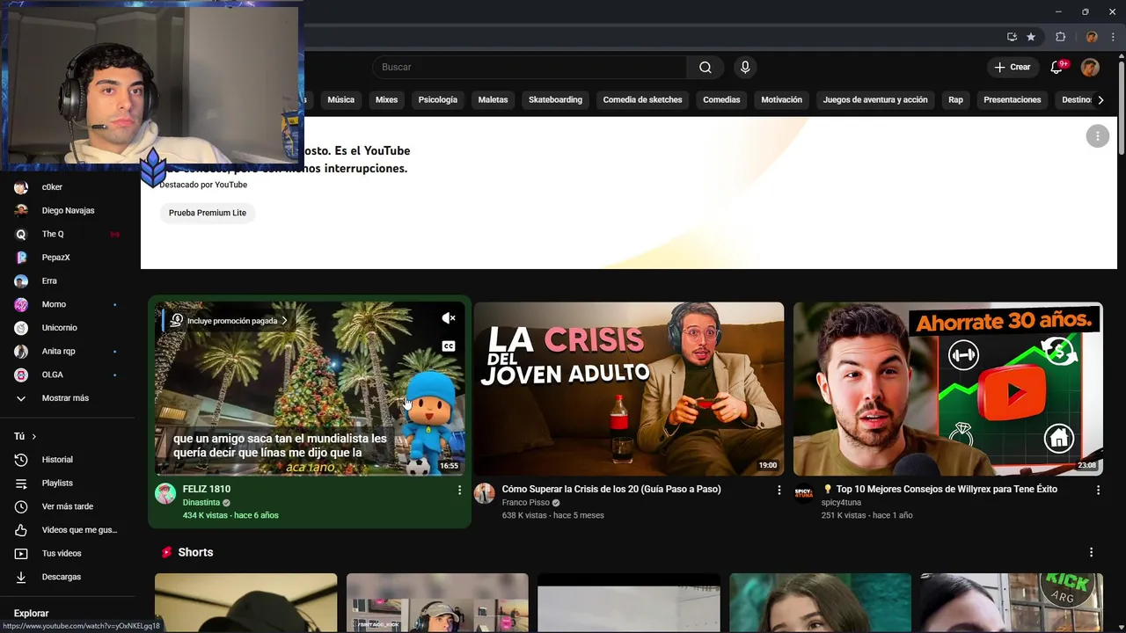Open Dinastinta channel avatar
1126x633 pixels.
tap(165, 493)
